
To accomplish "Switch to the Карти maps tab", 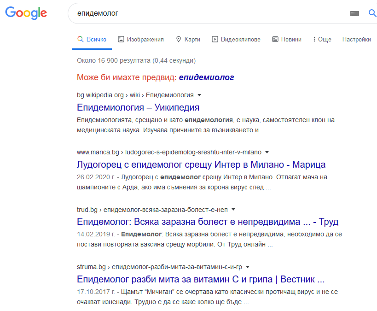I will 188,40.
